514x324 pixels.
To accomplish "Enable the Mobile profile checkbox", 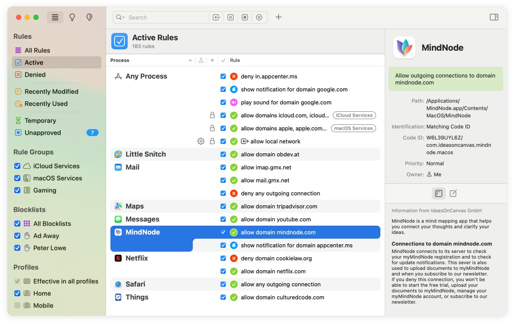I will coord(17,305).
